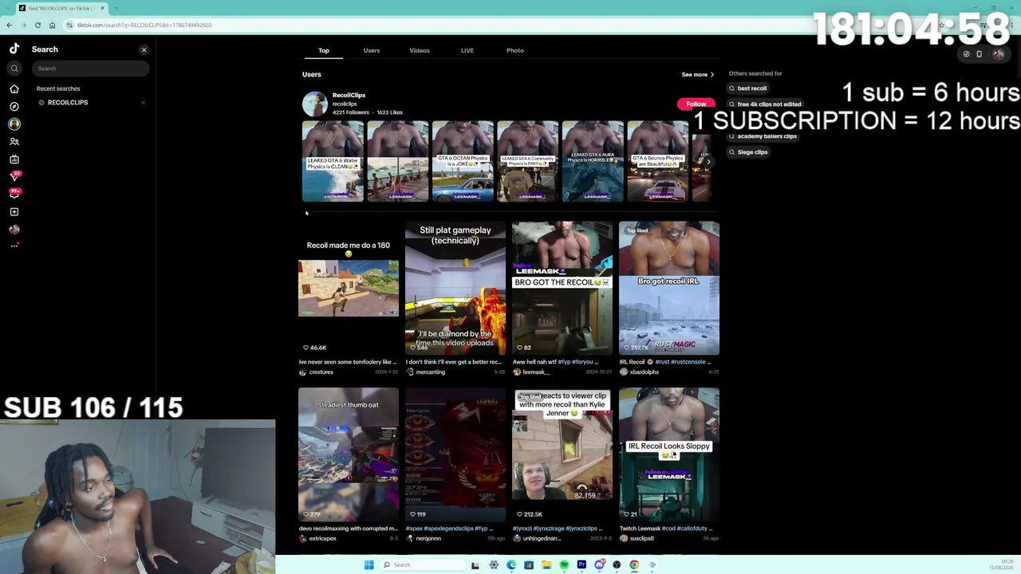This screenshot has width=1021, height=574.
Task: Click the browser Back arrow
Action: click(x=9, y=25)
